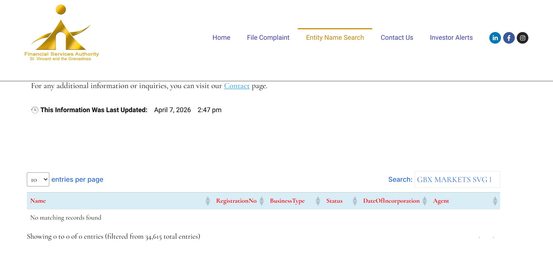This screenshot has width=553, height=253.
Task: Sort by Agent column arrows
Action: (495, 201)
